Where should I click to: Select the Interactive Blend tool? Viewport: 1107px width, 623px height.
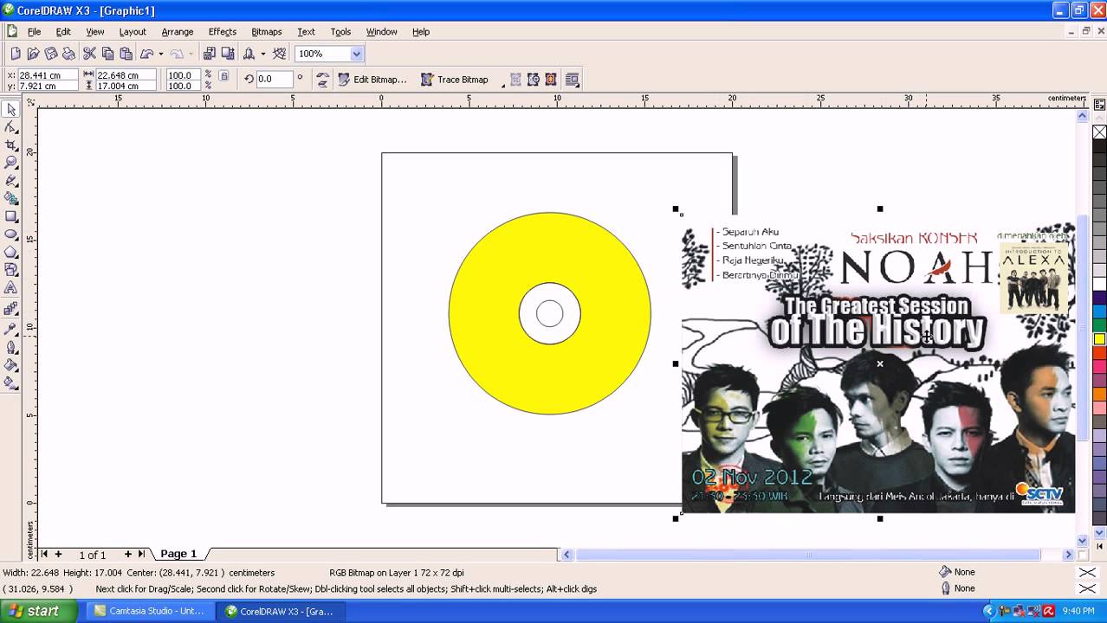coord(11,308)
